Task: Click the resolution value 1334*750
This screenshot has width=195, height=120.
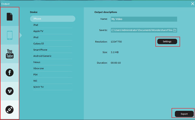Action: point(116,42)
